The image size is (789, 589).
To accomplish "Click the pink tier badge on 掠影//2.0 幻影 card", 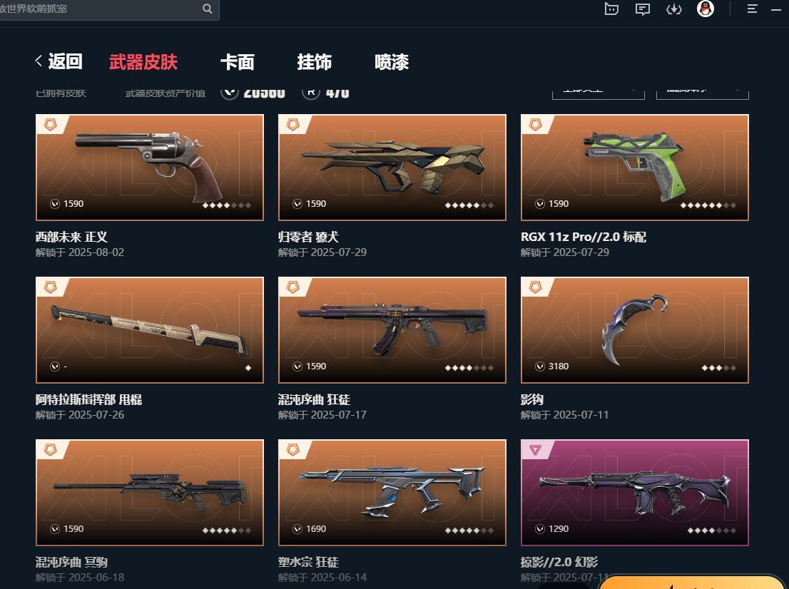I will (535, 450).
